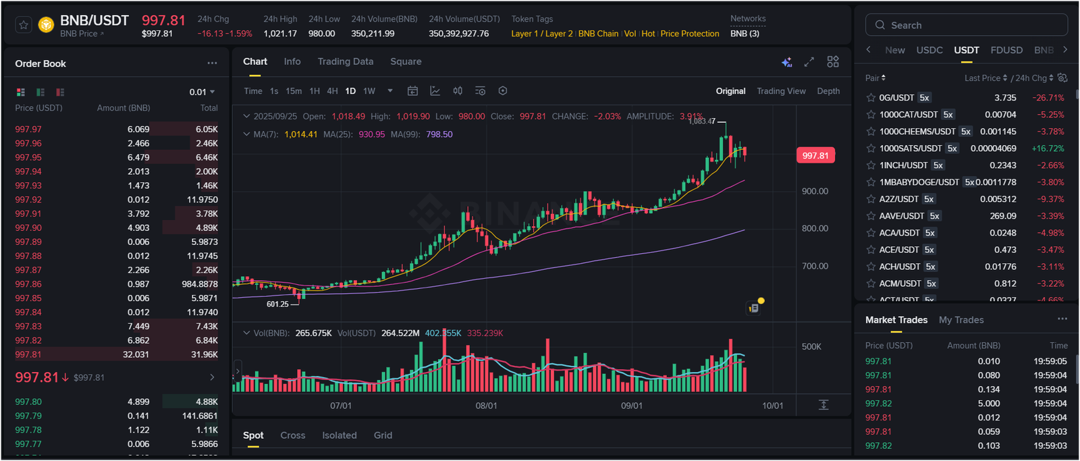Change candlestick chart style icon

[x=458, y=91]
